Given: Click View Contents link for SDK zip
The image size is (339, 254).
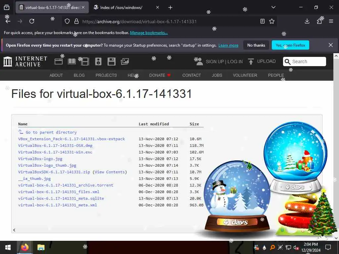Looking at the screenshot, I should [x=110, y=172].
